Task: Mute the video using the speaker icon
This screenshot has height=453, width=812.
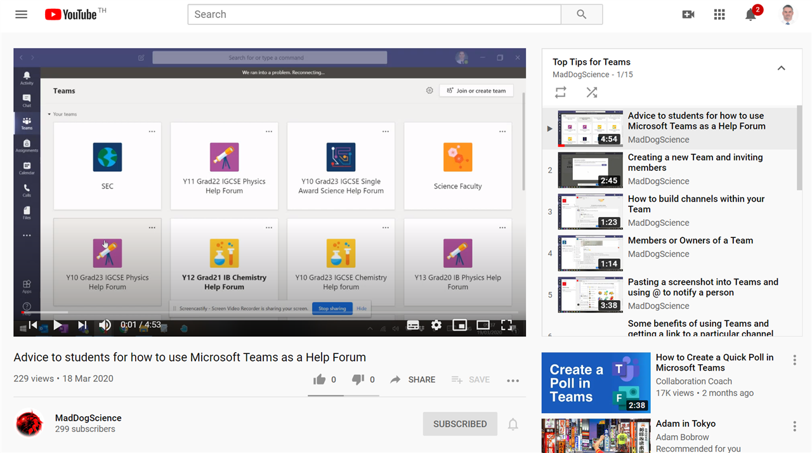Action: [x=105, y=325]
